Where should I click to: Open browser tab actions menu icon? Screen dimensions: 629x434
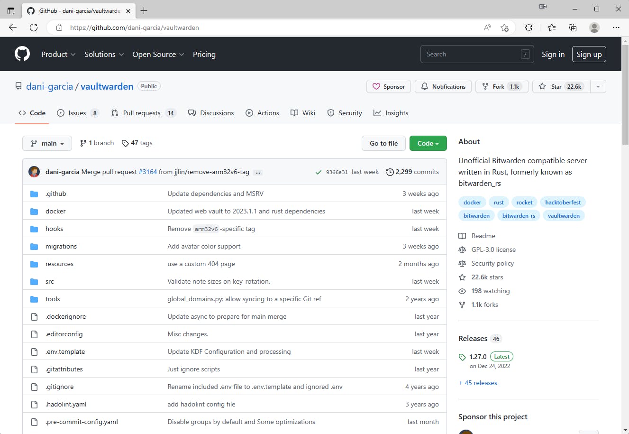click(11, 10)
